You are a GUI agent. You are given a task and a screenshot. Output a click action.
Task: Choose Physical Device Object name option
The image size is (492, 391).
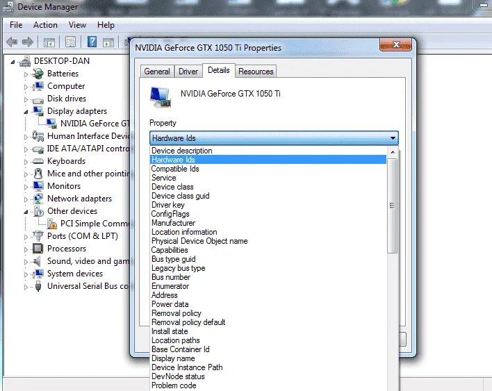pyautogui.click(x=268, y=241)
